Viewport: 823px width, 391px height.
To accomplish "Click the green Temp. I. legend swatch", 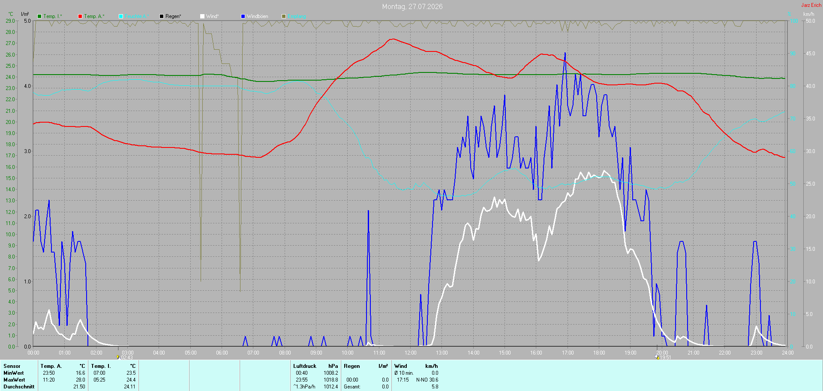I will coord(39,16).
